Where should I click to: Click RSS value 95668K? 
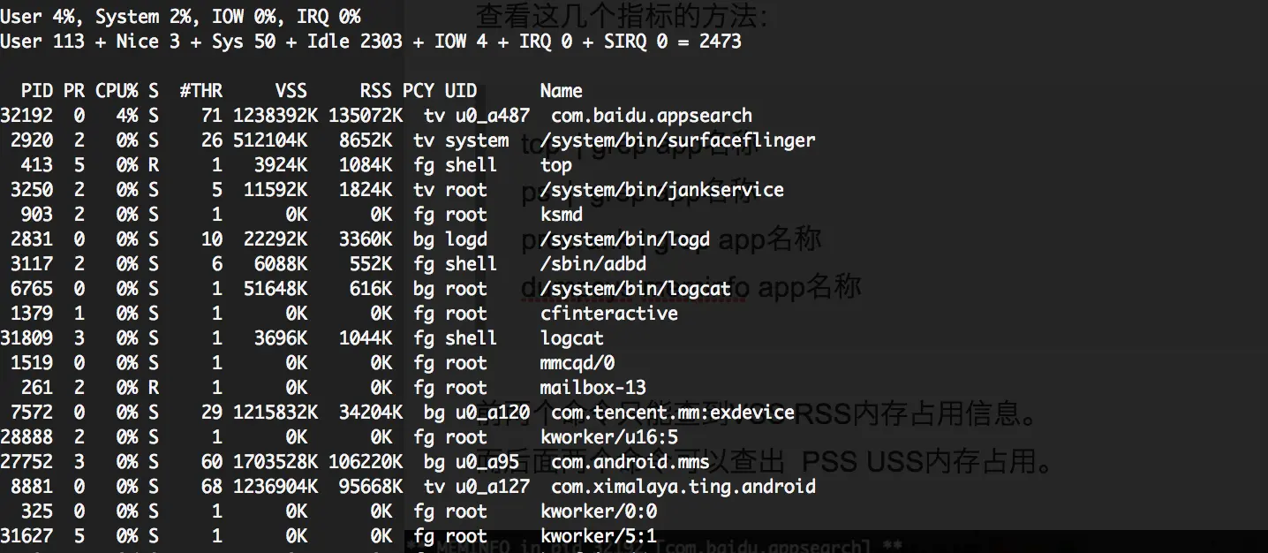coord(371,487)
